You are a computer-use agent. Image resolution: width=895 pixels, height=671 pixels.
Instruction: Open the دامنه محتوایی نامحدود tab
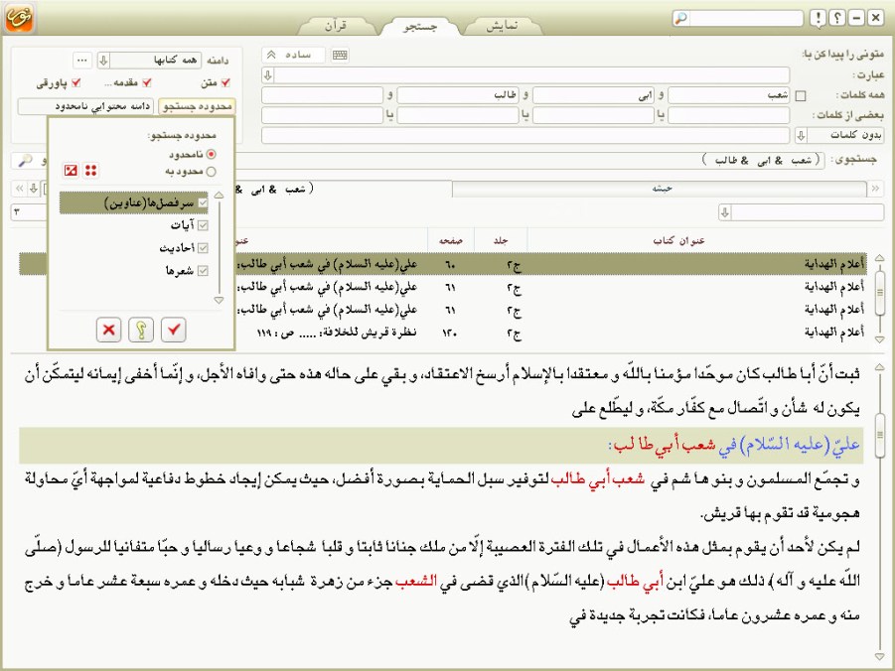click(85, 106)
